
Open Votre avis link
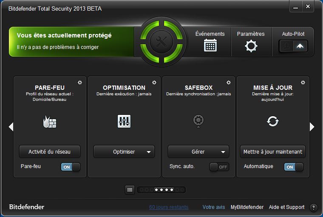click(214, 207)
